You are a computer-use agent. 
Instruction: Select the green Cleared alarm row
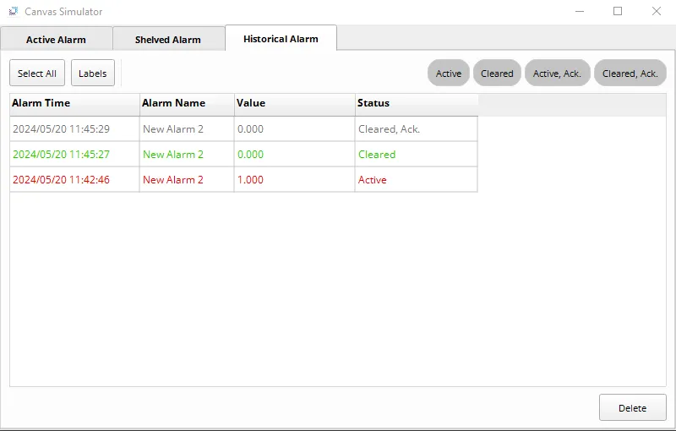[x=243, y=155]
